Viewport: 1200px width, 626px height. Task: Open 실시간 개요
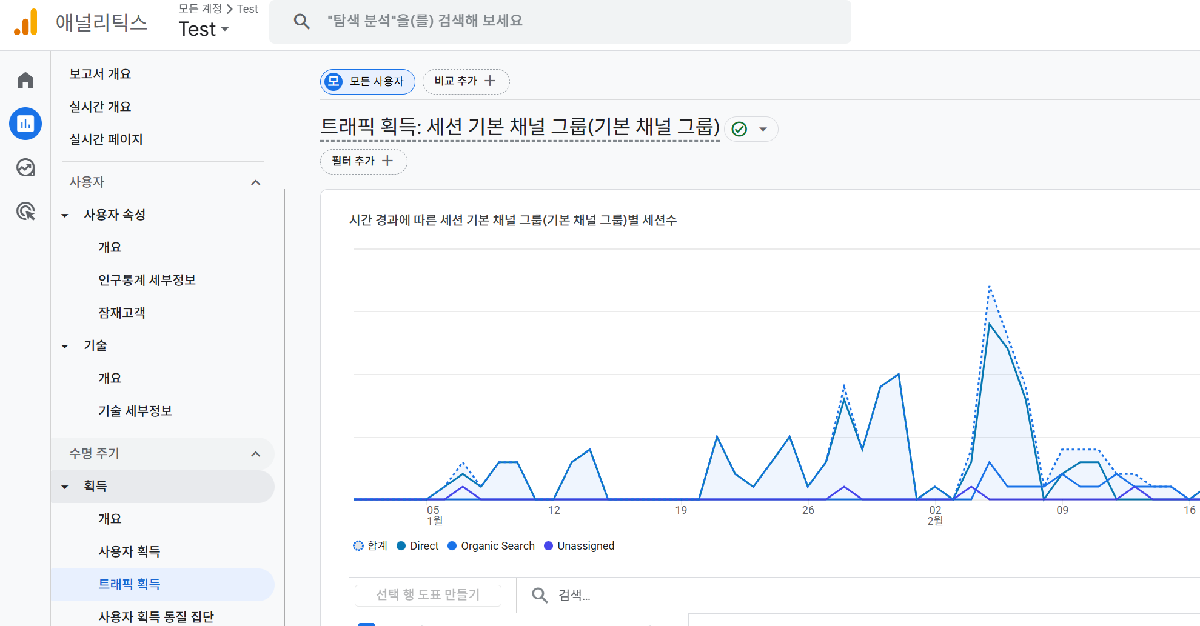coord(100,107)
